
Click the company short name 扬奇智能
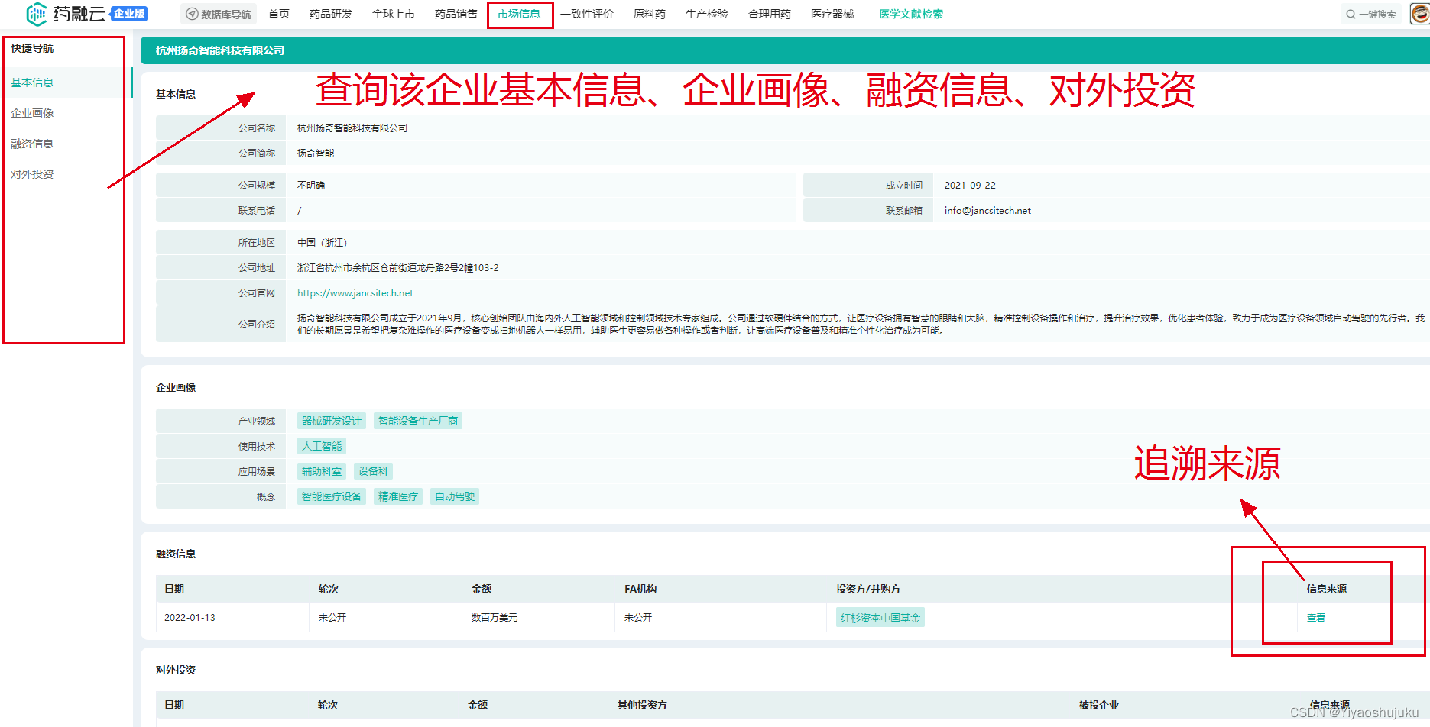click(x=316, y=153)
